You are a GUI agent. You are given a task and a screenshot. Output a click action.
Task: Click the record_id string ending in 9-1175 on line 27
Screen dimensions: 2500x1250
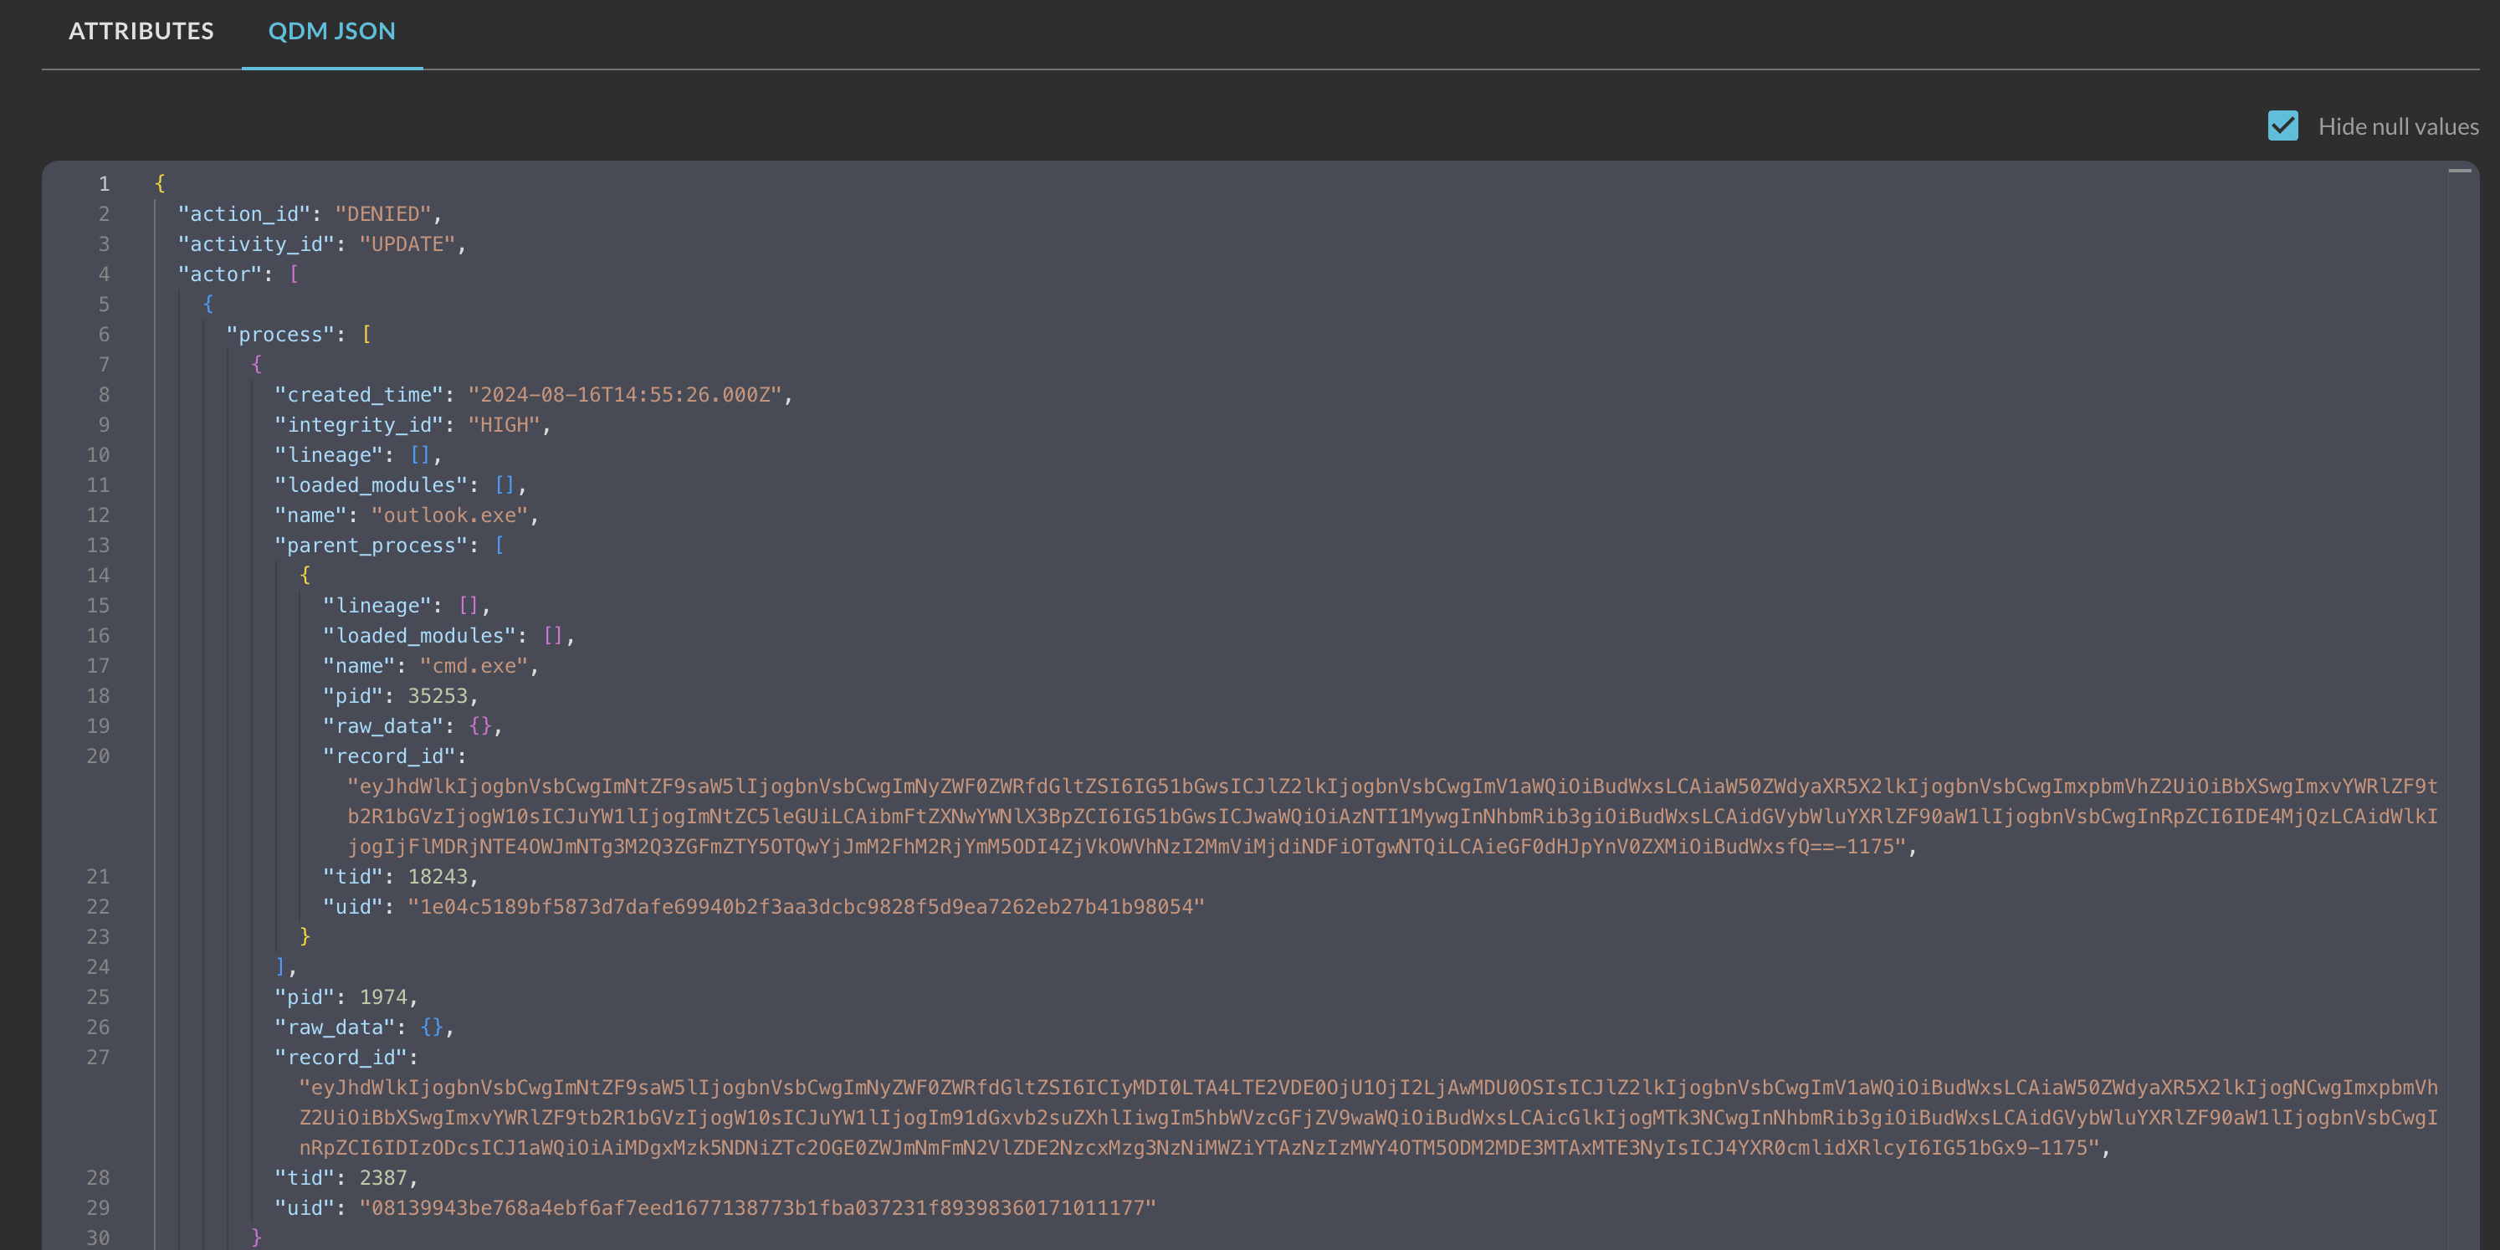coord(1369,1117)
